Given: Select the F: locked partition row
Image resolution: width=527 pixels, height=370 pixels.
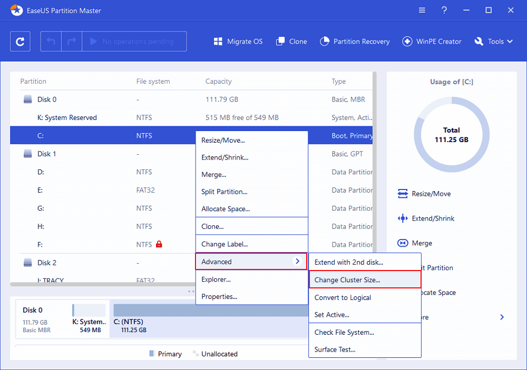Looking at the screenshot, I should pyautogui.click(x=103, y=244).
